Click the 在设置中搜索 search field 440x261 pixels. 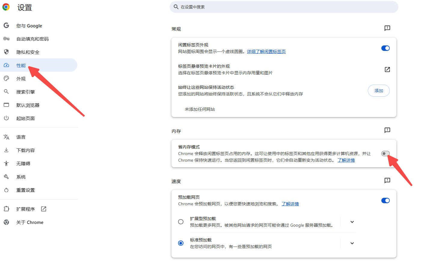pyautogui.click(x=284, y=7)
